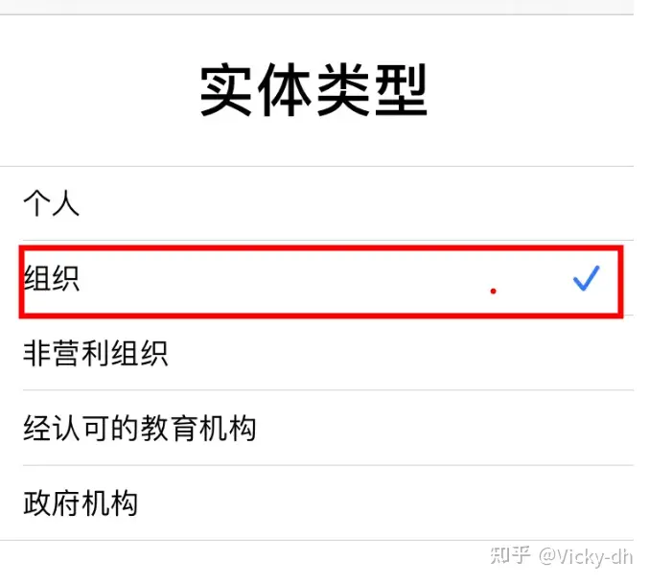Click blank area right of 政府机构
The height and width of the screenshot is (585, 649).
point(383,503)
